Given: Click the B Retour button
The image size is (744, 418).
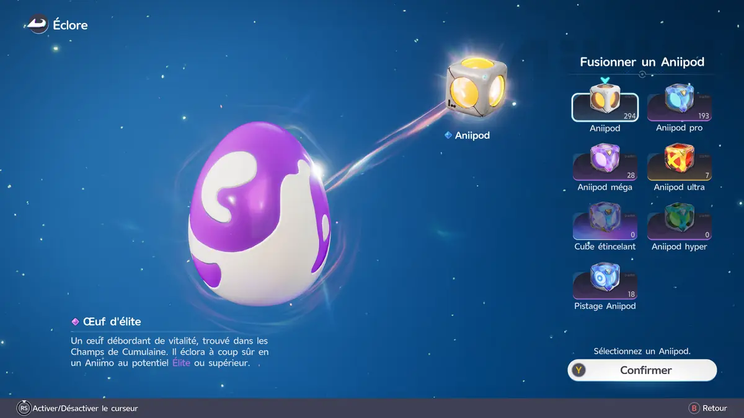Looking at the screenshot, I should pyautogui.click(x=708, y=408).
